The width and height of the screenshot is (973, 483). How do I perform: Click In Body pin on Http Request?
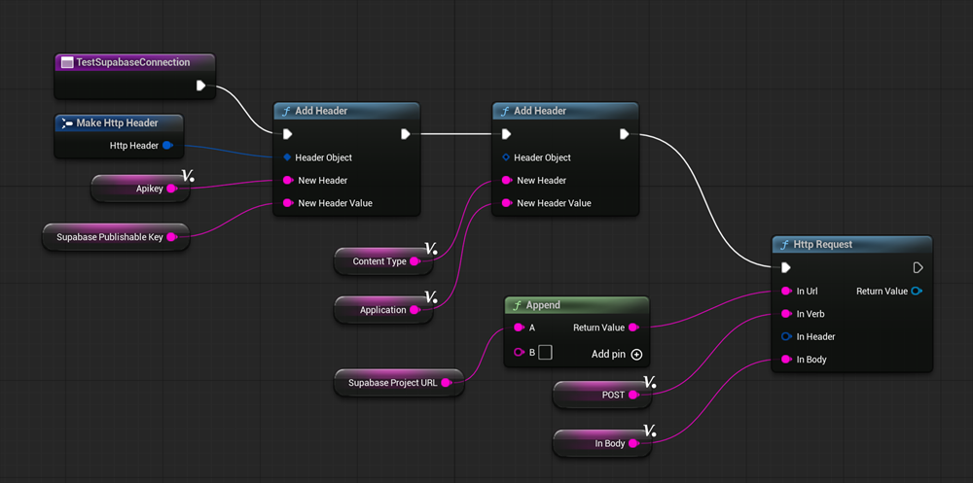(x=787, y=359)
